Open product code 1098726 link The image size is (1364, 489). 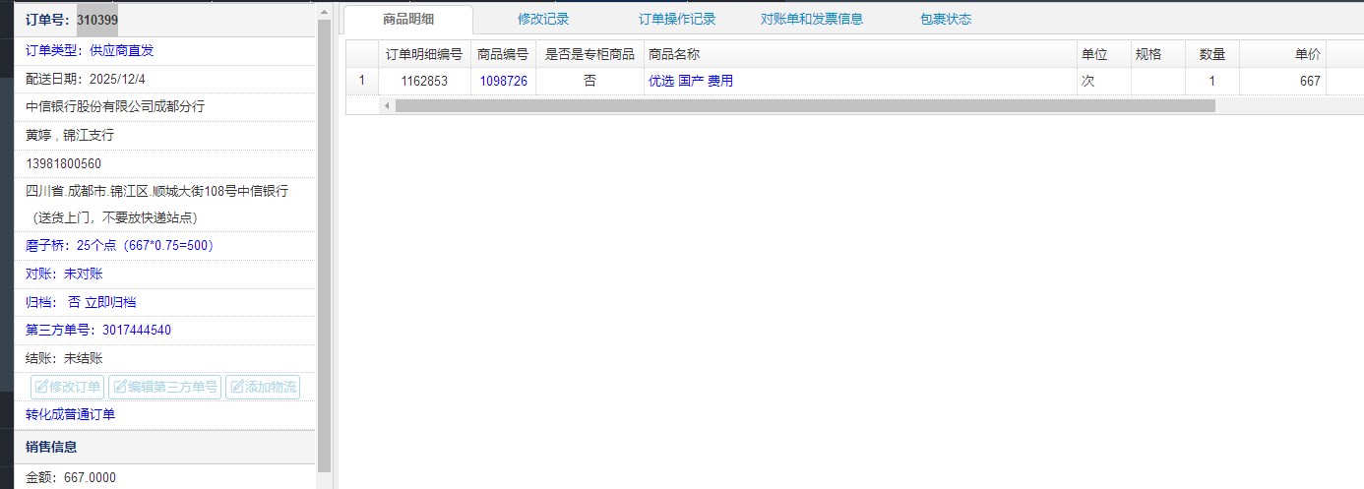pos(503,82)
